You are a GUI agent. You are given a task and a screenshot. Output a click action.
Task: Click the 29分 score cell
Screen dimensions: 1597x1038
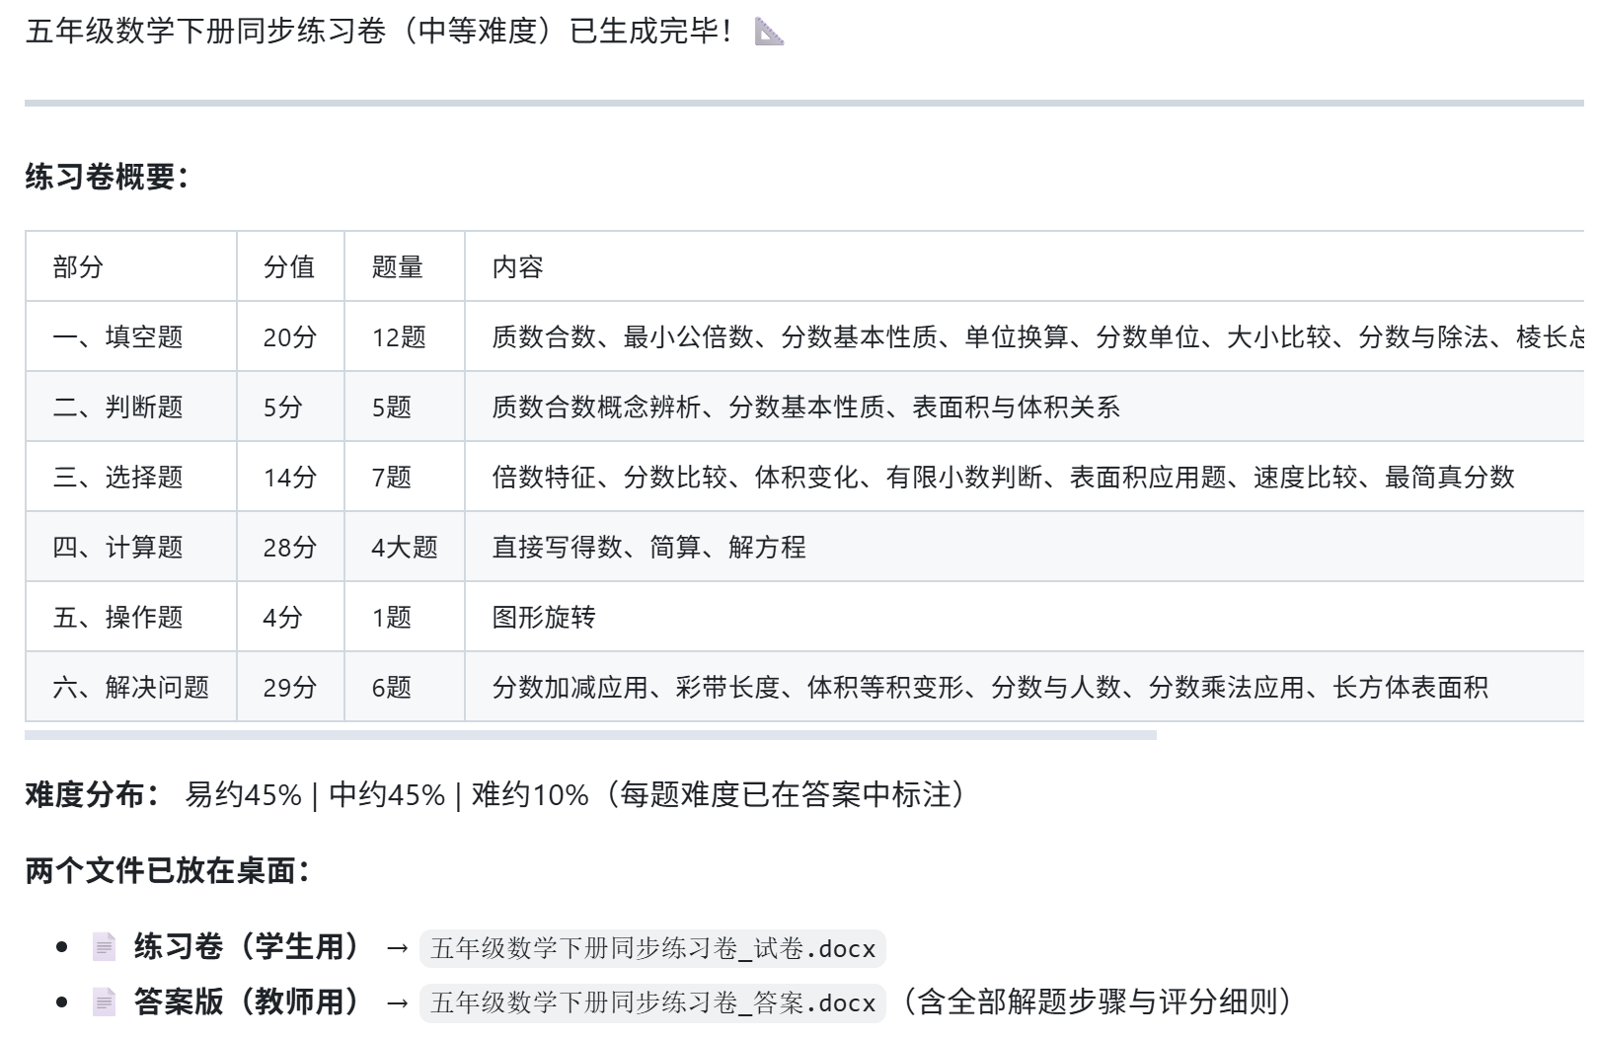[290, 688]
